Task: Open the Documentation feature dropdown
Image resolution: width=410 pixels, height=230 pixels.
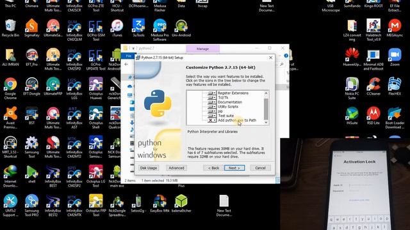Action: (212, 102)
